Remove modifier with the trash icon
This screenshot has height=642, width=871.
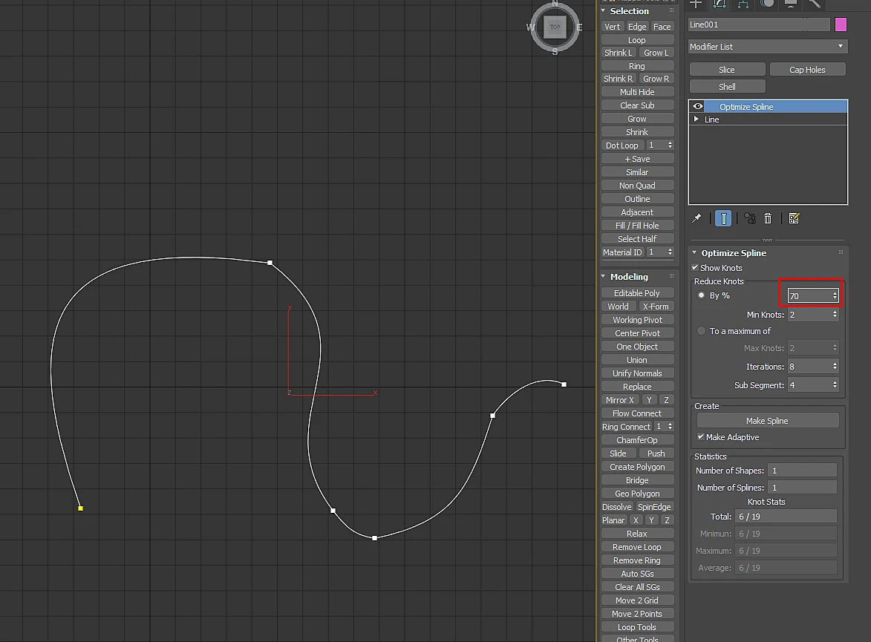coord(768,218)
